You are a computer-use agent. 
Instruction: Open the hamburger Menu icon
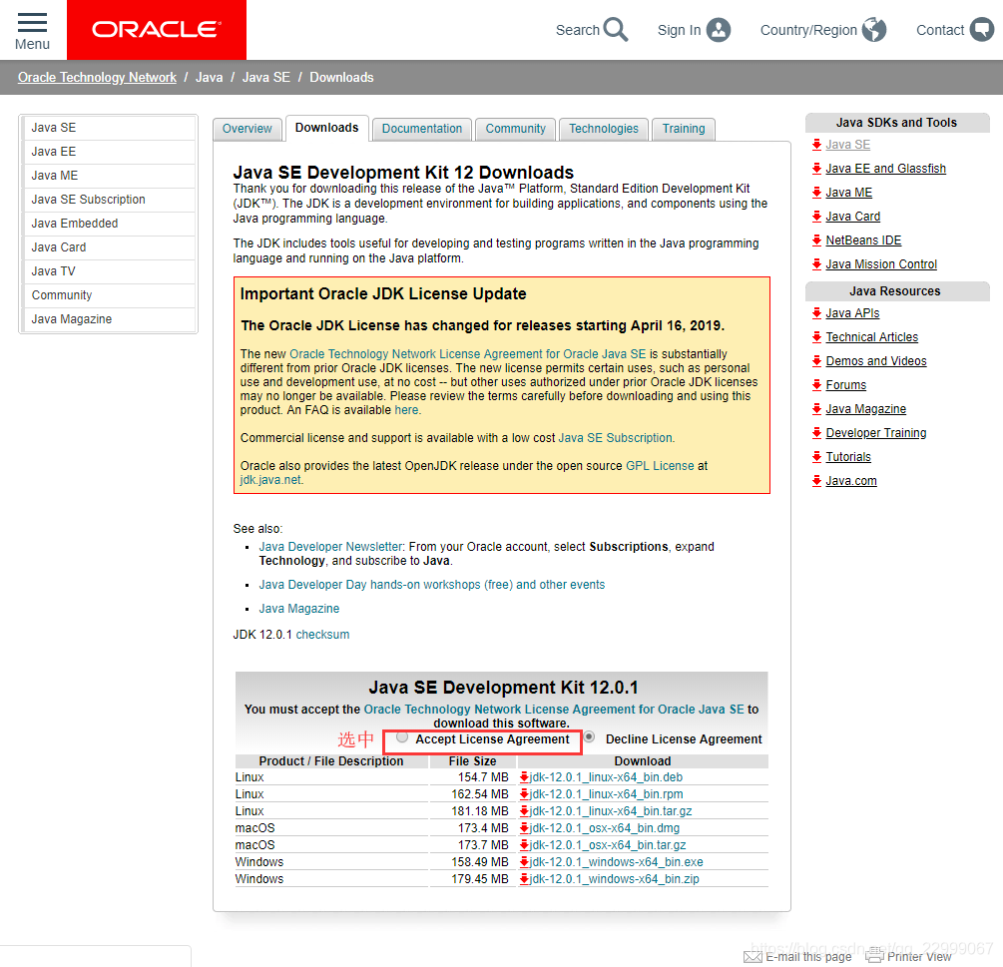click(32, 22)
